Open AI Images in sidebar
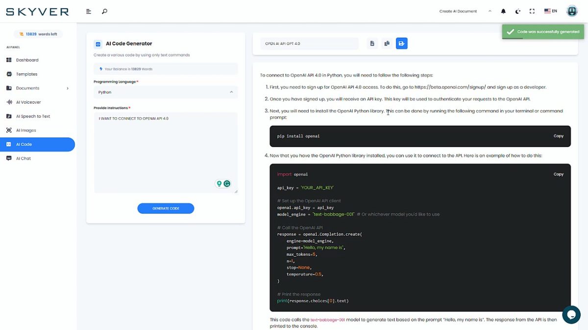The height and width of the screenshot is (330, 588). click(x=26, y=131)
